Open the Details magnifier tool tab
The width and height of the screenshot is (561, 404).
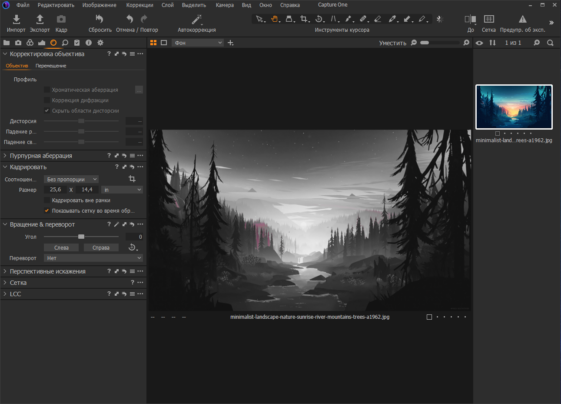click(65, 43)
